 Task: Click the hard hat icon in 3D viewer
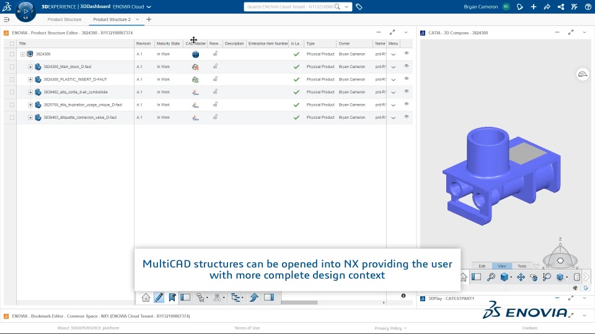coord(583,74)
